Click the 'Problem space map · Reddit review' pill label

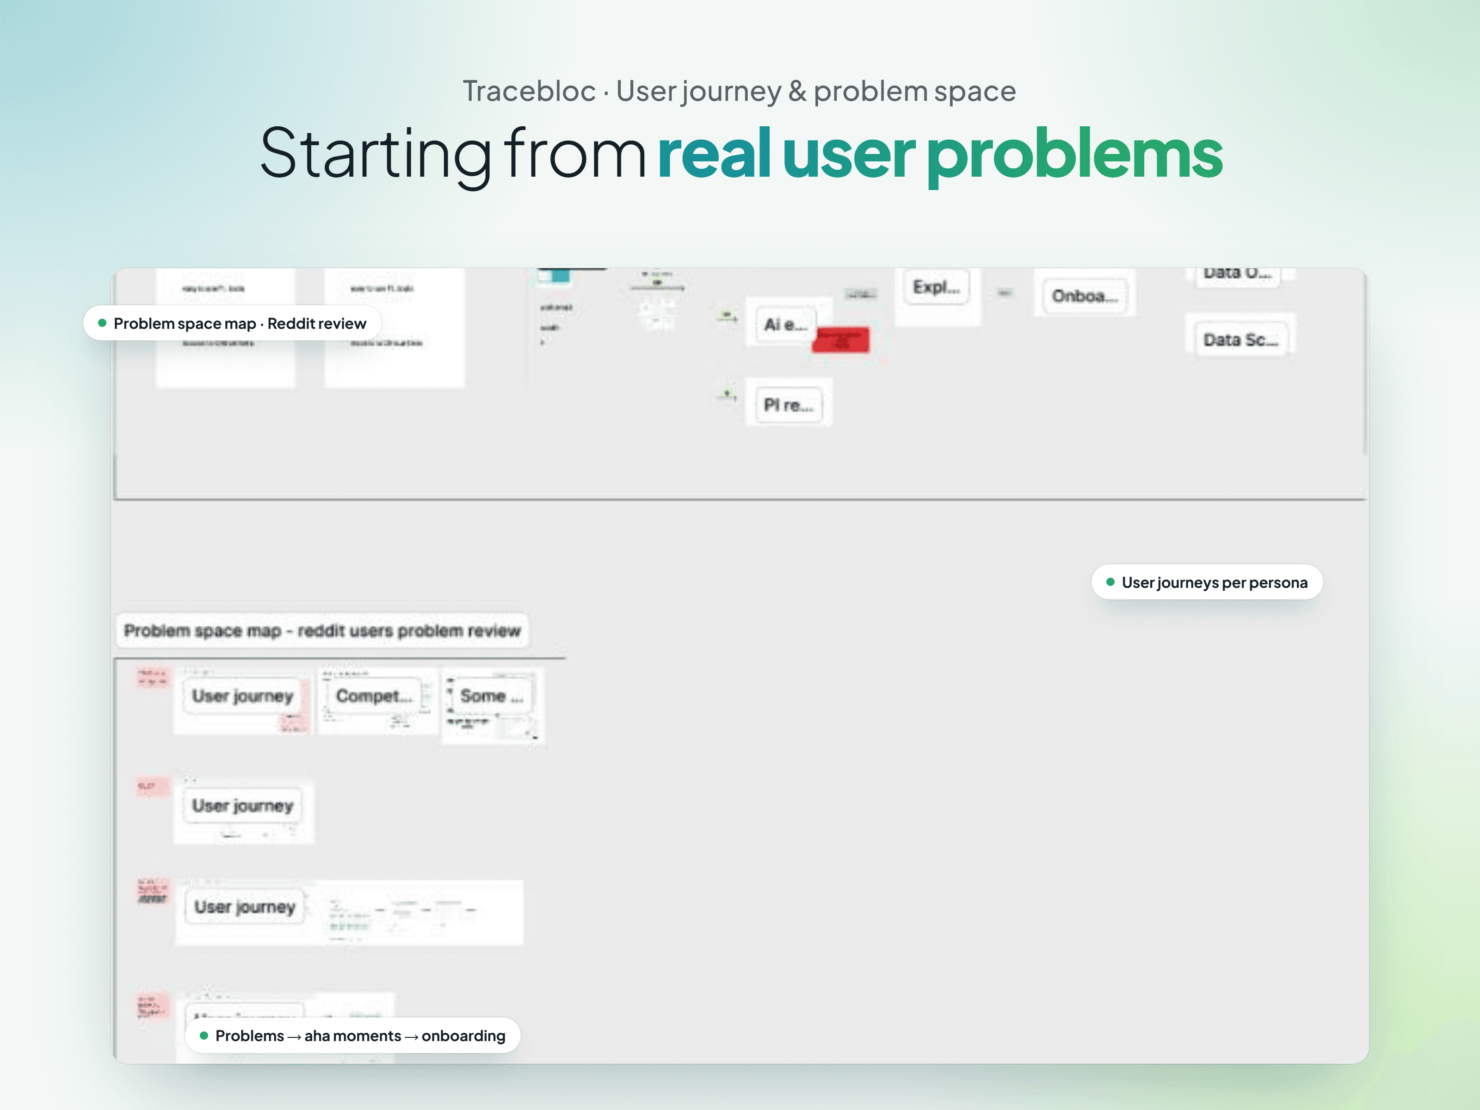click(232, 324)
